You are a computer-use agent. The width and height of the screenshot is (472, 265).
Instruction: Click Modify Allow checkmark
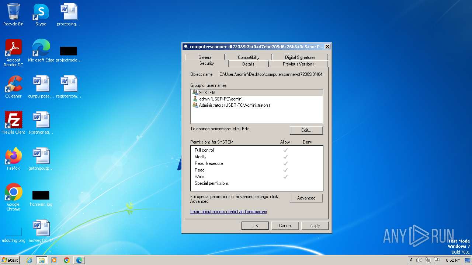(x=285, y=157)
